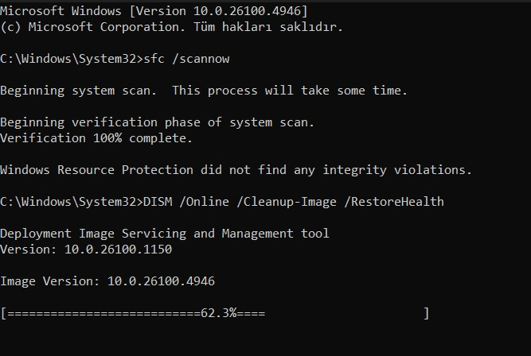Viewport: 531px width, 356px height.
Task: Click the 'Beginning system scan.' sentence
Action: (78, 91)
